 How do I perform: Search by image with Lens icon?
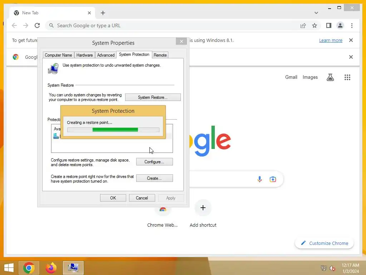point(273,179)
